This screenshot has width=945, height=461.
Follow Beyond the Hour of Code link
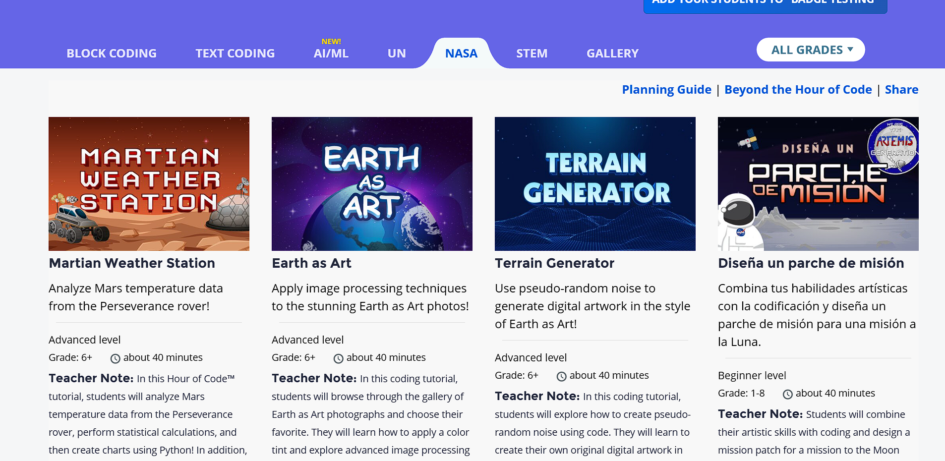[x=798, y=90]
